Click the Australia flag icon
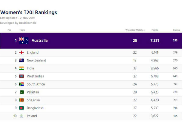This screenshot has height=137, width=183. [x=23, y=40]
